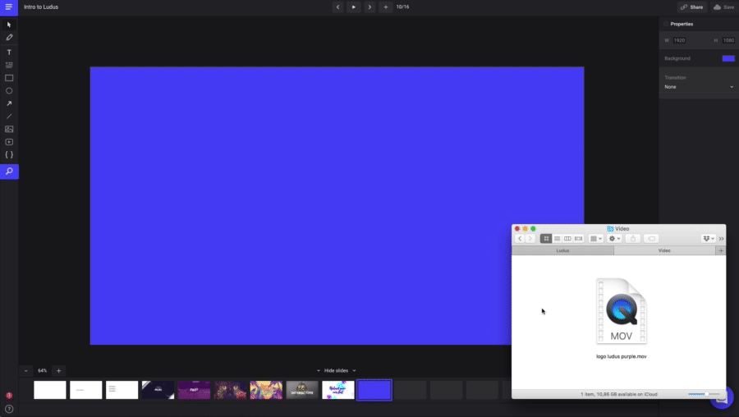Open the search tool in sidebar
This screenshot has width=739, height=417.
click(x=9, y=172)
